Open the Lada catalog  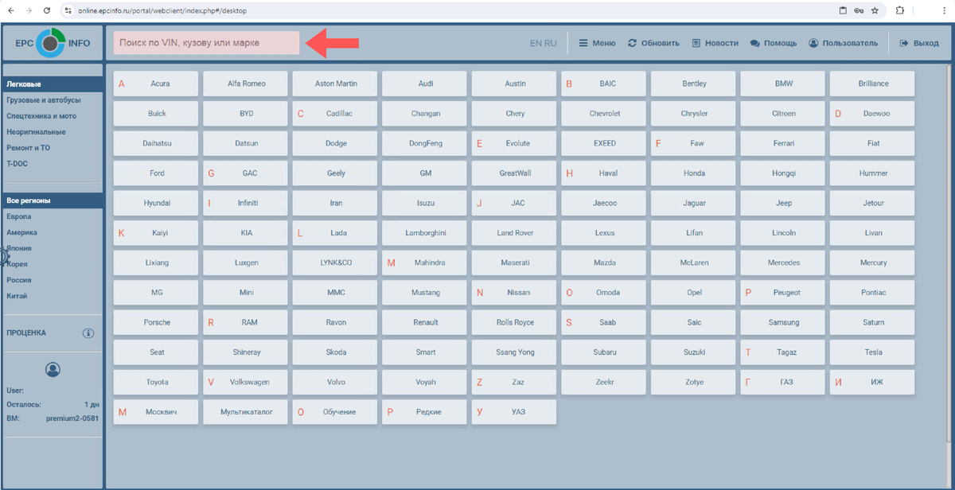pyautogui.click(x=335, y=233)
